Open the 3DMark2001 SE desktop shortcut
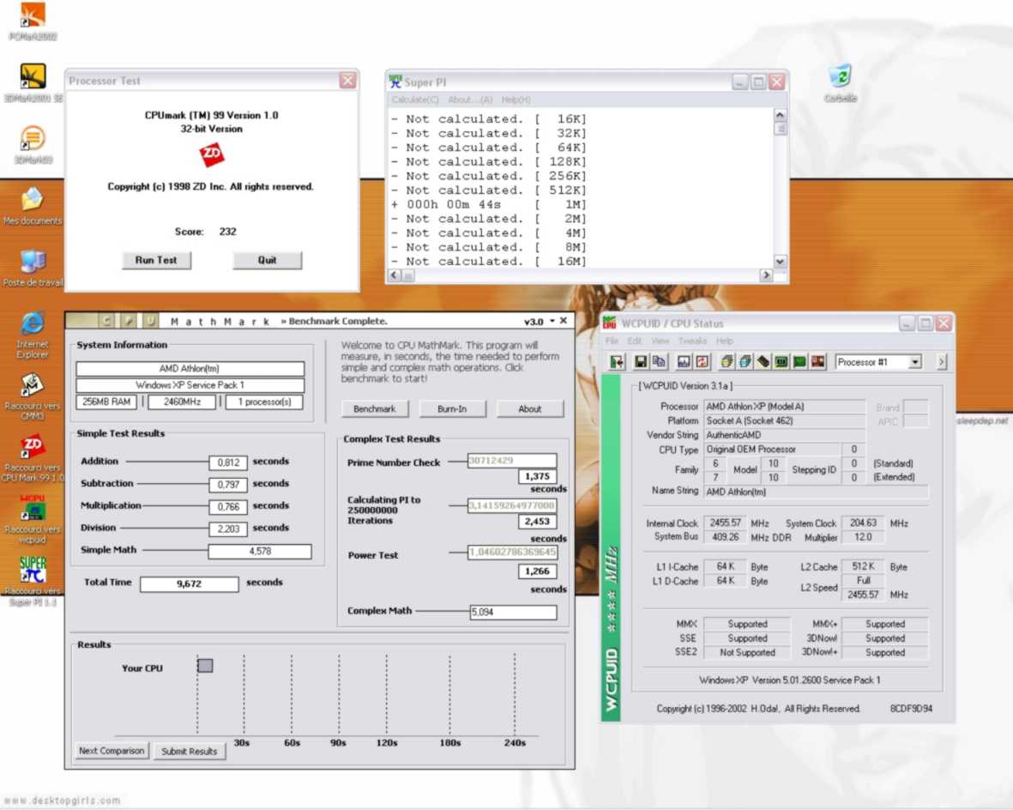Image resolution: width=1013 pixels, height=810 pixels. click(33, 83)
